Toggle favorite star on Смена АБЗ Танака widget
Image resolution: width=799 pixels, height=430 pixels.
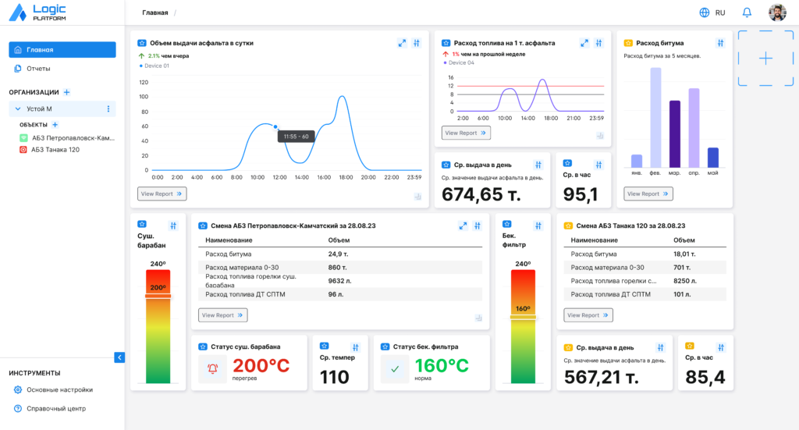tap(568, 226)
